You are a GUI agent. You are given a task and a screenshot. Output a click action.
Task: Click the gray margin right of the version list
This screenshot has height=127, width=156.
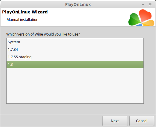[x=149, y=71]
